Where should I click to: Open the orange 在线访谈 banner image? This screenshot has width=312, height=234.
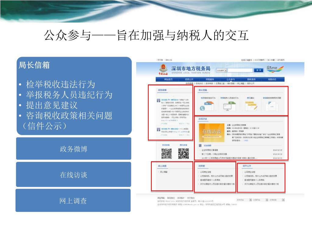(211, 133)
